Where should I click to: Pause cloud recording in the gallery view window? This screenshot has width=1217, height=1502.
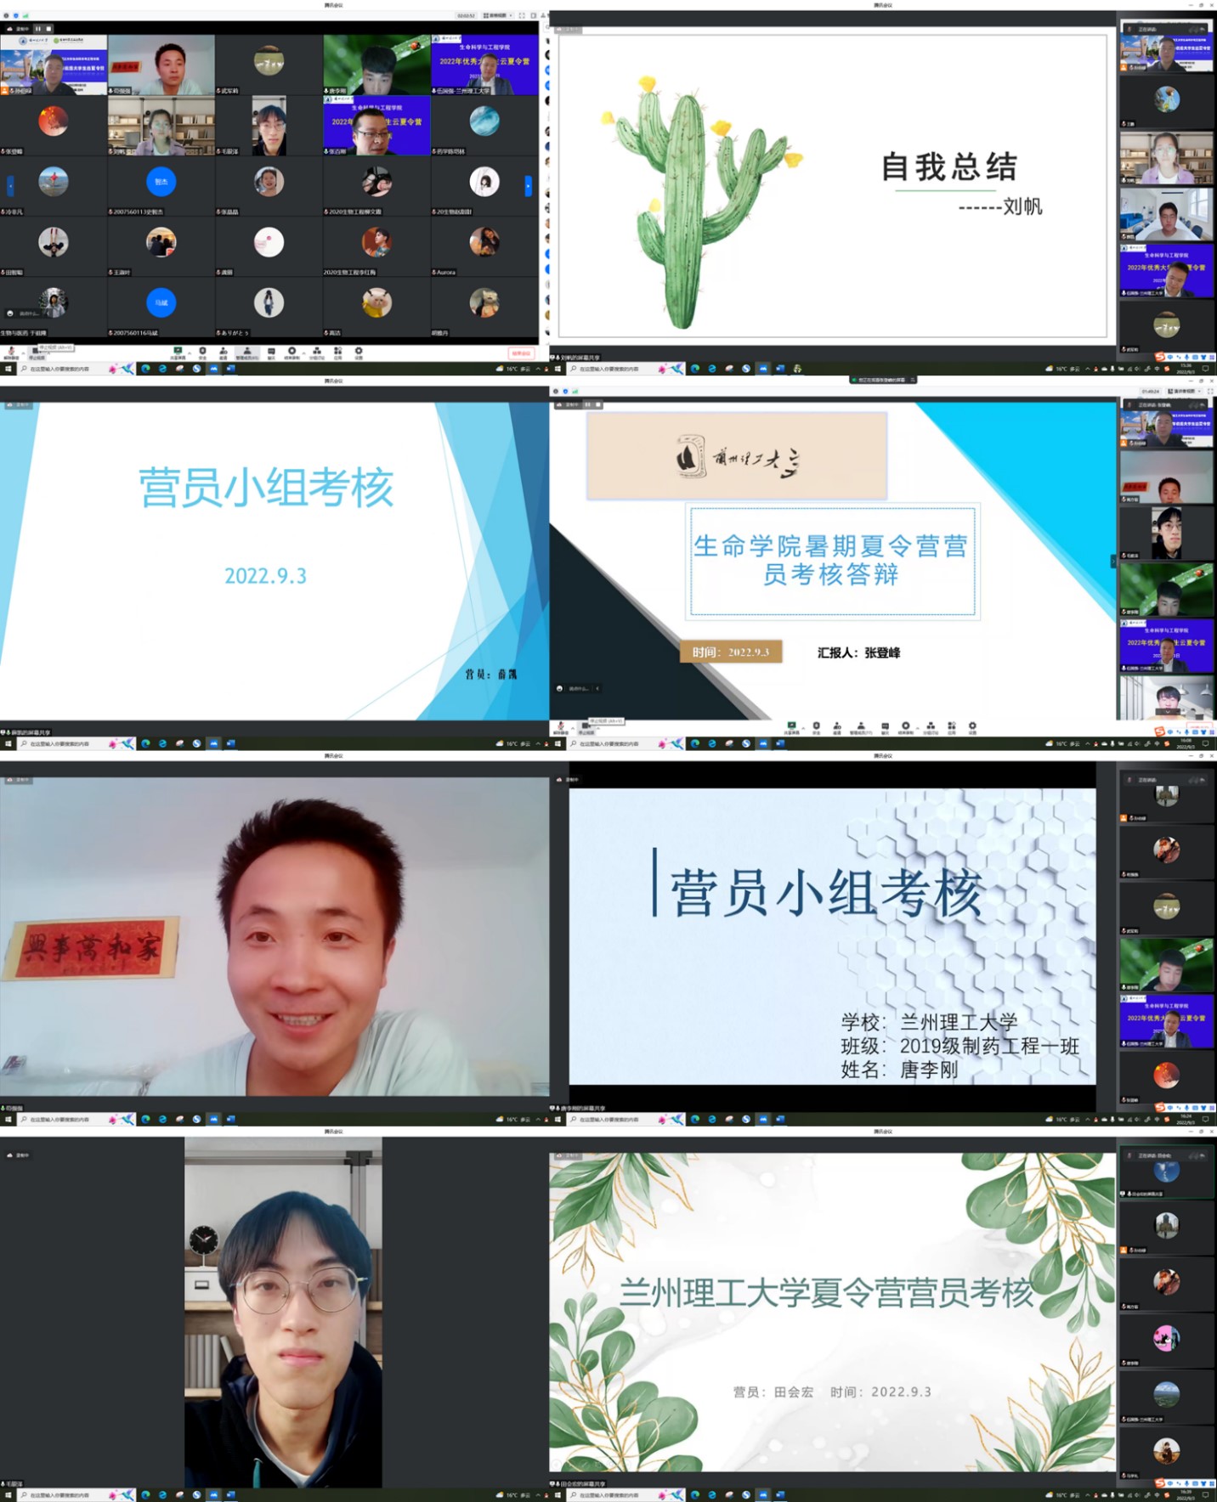[x=37, y=28]
